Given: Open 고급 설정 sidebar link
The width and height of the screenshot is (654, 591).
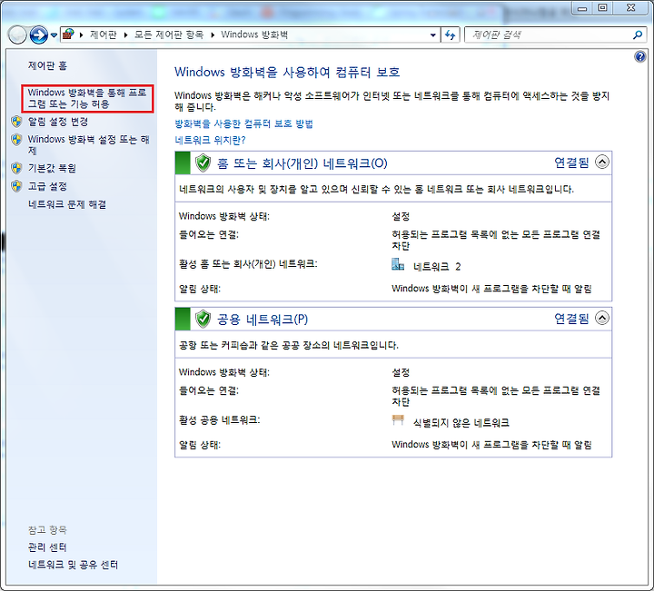Looking at the screenshot, I should point(47,186).
